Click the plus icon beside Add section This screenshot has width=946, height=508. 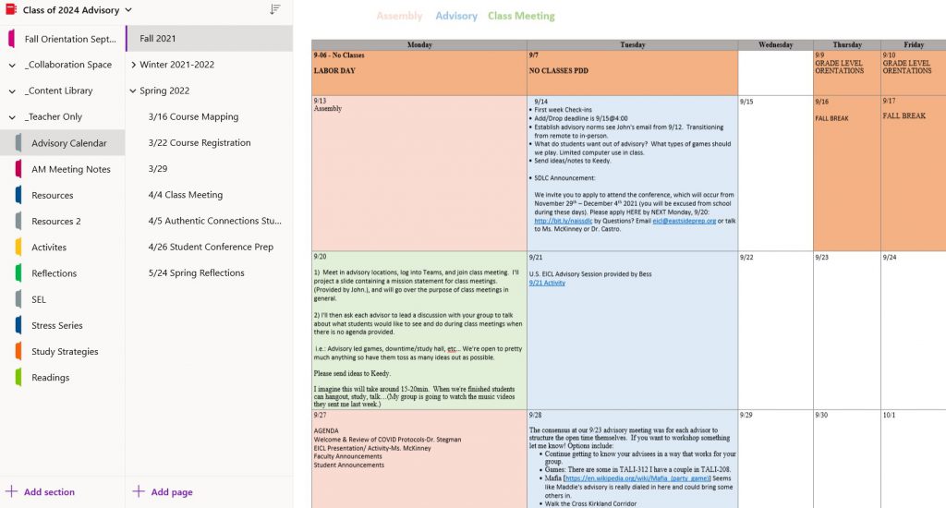pyautogui.click(x=11, y=491)
